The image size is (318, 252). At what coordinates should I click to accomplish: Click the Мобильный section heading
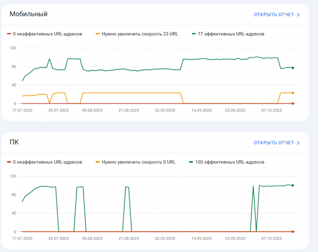tap(29, 14)
